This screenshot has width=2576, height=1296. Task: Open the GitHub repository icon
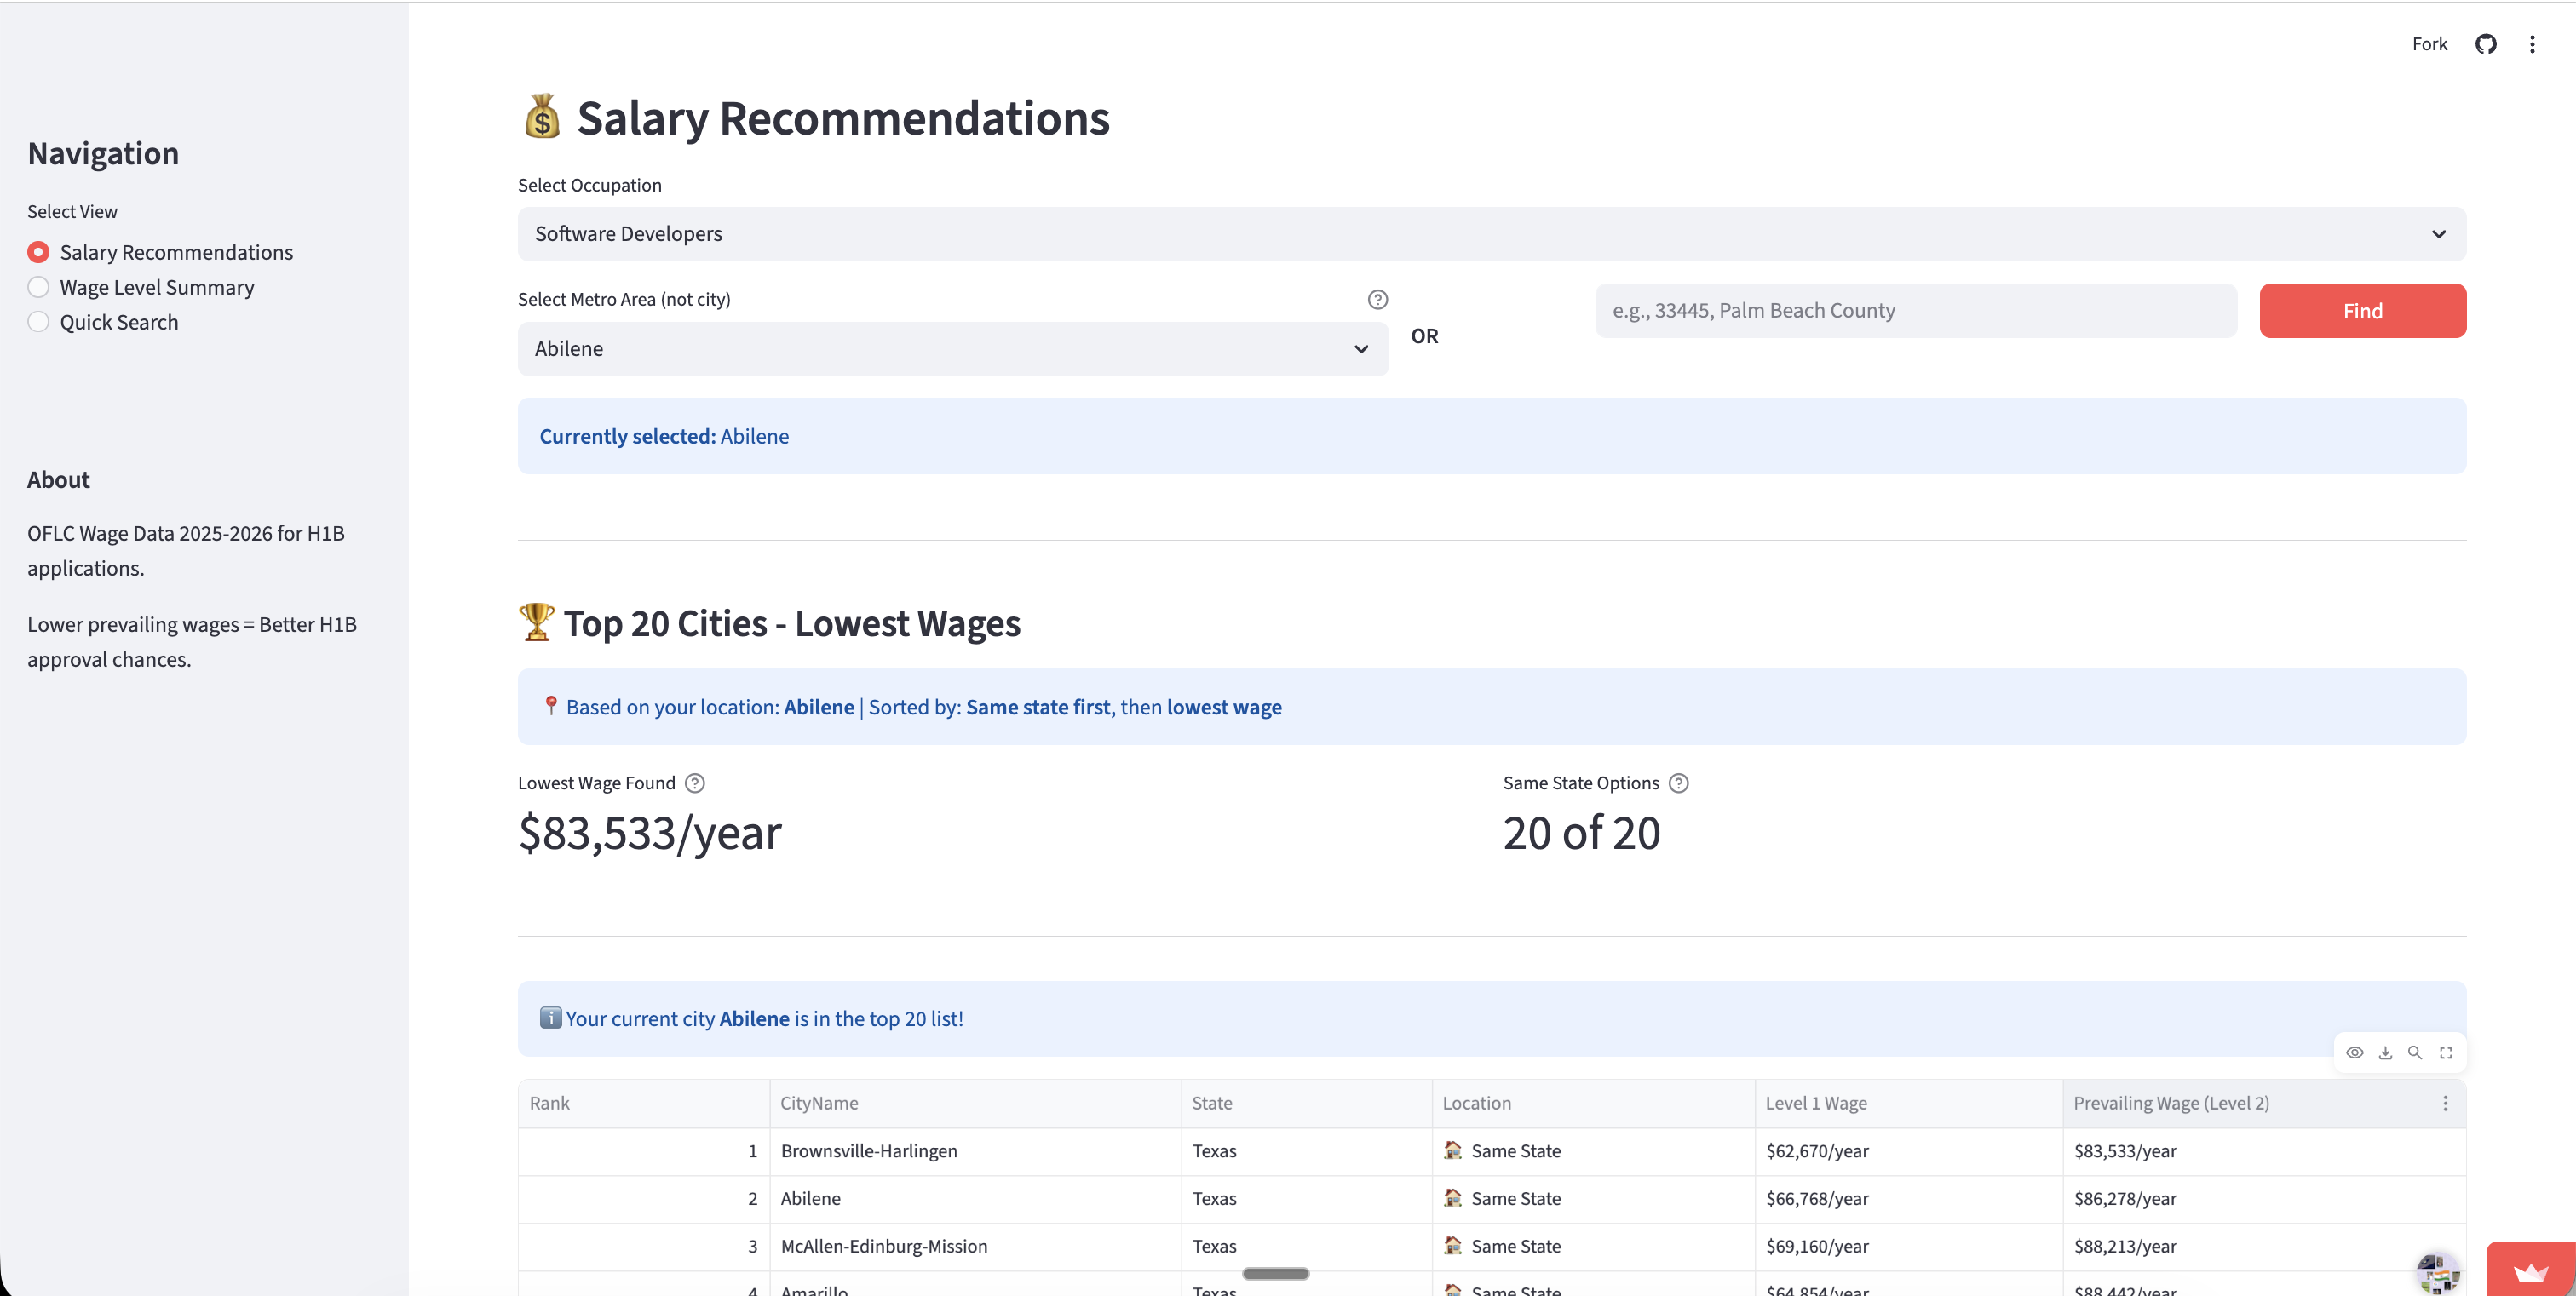tap(2486, 43)
